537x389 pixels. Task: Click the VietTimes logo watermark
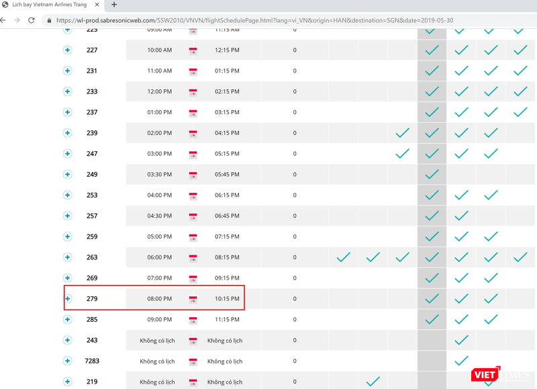(495, 374)
